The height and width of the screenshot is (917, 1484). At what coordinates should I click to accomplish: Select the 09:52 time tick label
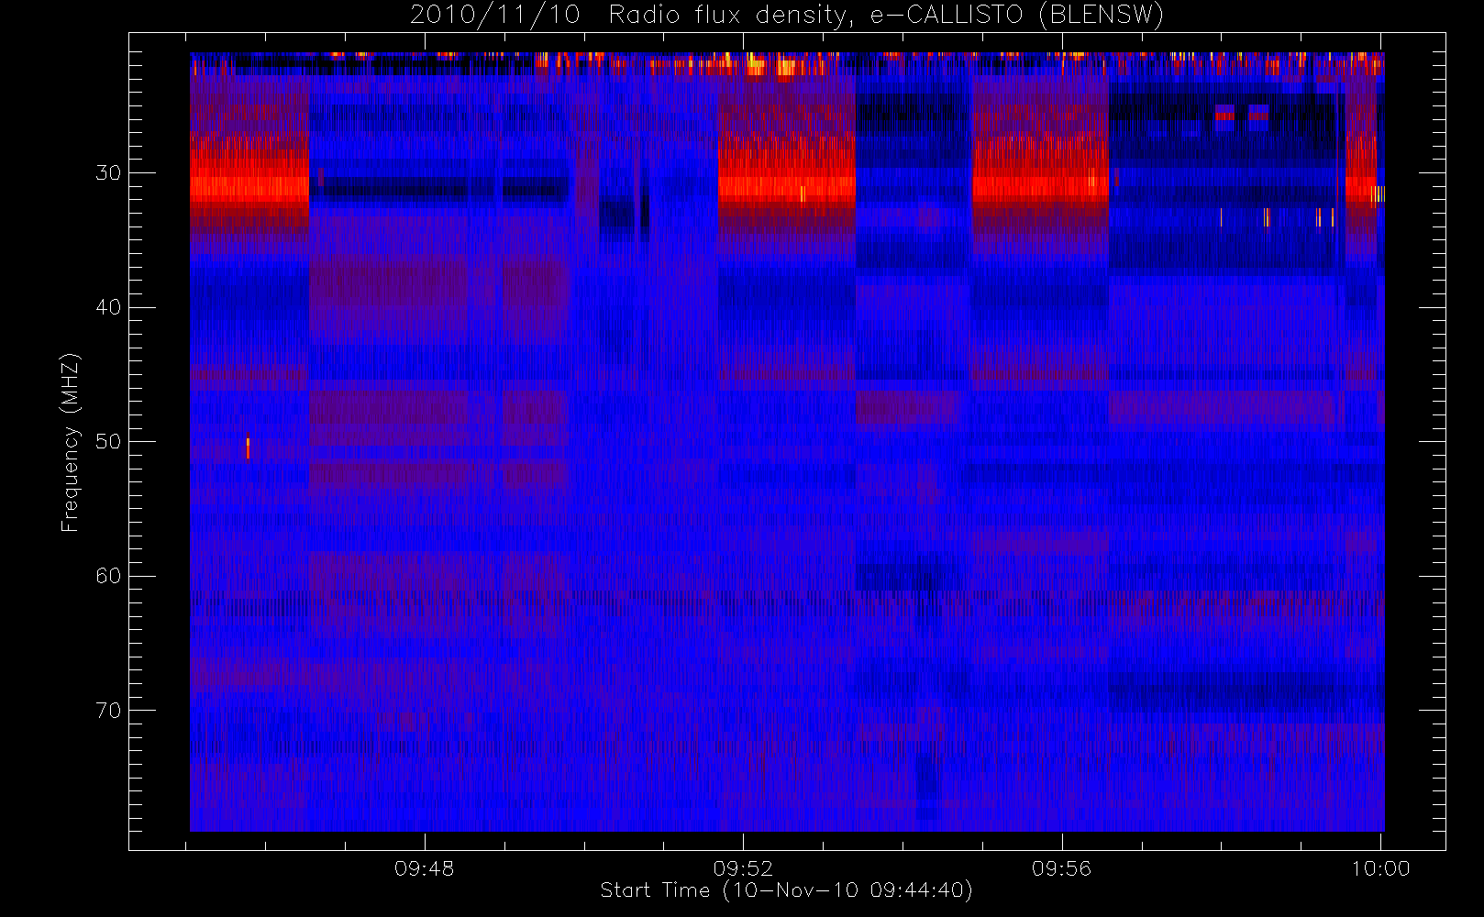point(743,868)
